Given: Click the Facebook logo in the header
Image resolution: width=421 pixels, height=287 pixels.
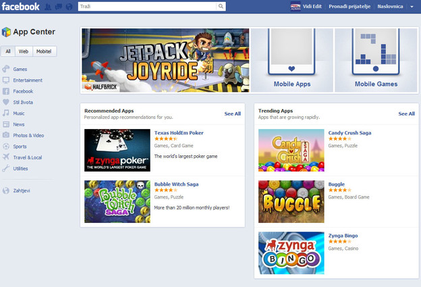Looking at the screenshot, I should tap(20, 7).
